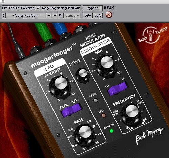Toggle the LO/HI frequency range switch
The width and height of the screenshot is (169, 158).
coord(118,88)
